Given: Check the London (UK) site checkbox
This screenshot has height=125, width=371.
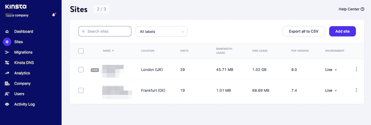Looking at the screenshot, I should (x=81, y=70).
